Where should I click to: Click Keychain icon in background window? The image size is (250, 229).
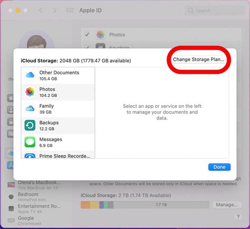101,46
